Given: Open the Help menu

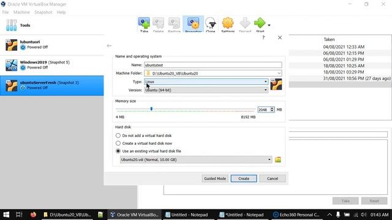Looking at the screenshot, I should click(61, 12).
